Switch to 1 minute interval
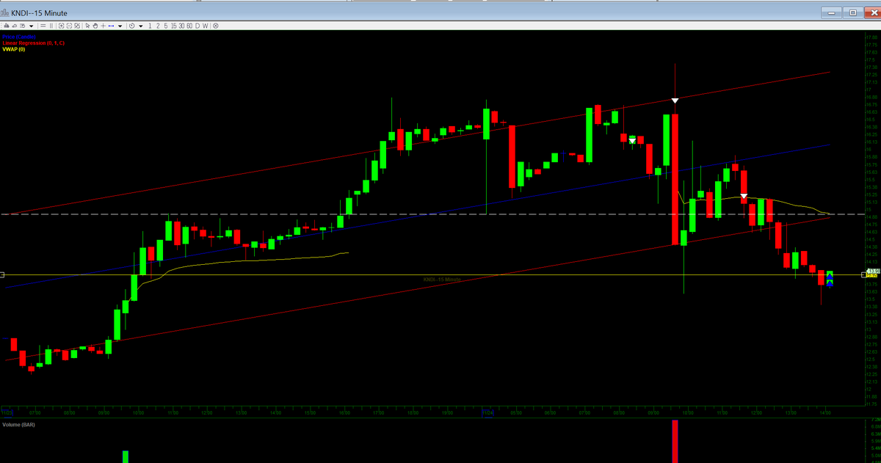The image size is (881, 463). click(x=150, y=26)
